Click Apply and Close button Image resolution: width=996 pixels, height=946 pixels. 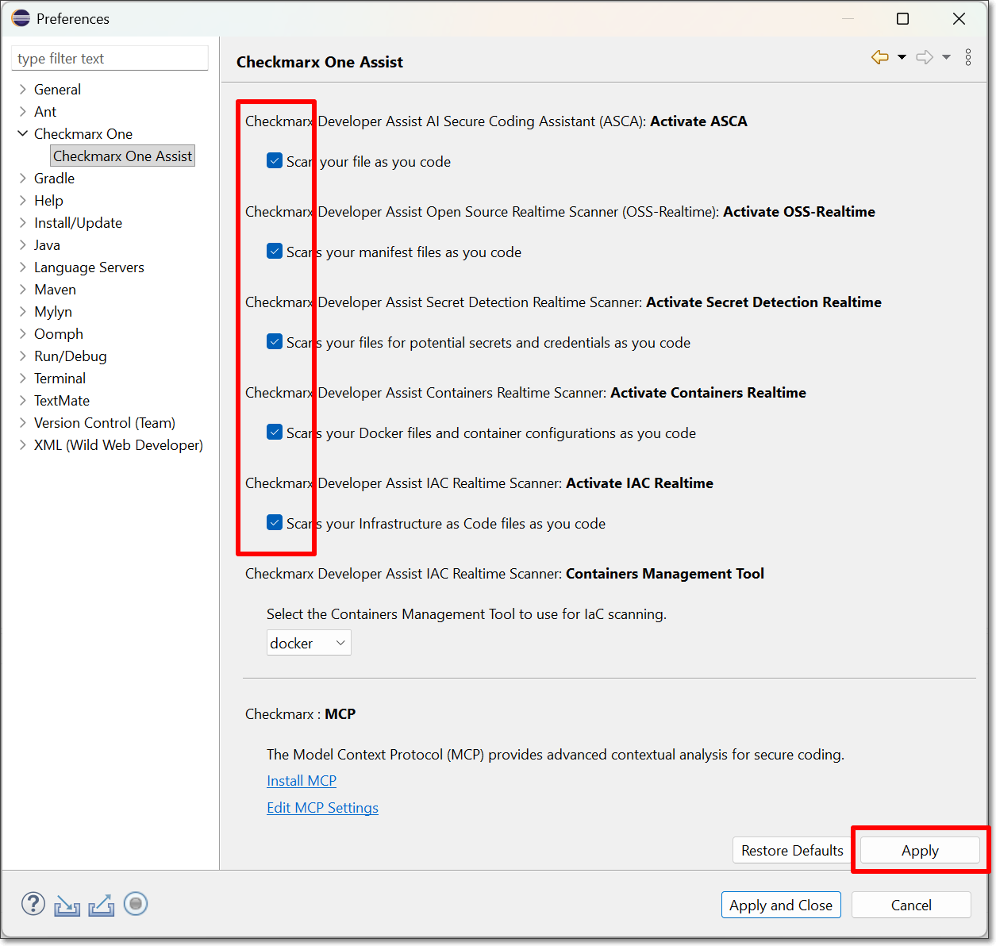781,905
